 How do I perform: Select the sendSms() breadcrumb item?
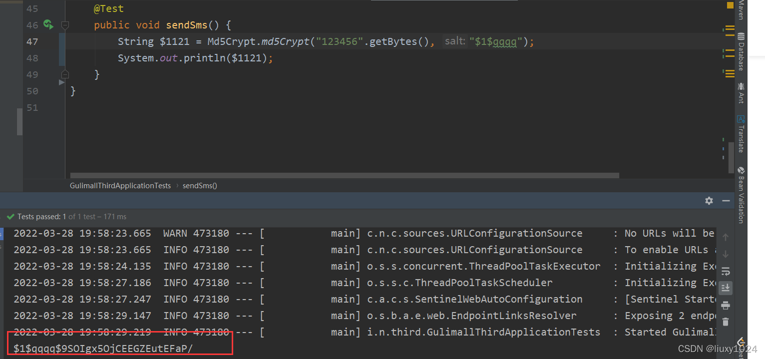(199, 185)
